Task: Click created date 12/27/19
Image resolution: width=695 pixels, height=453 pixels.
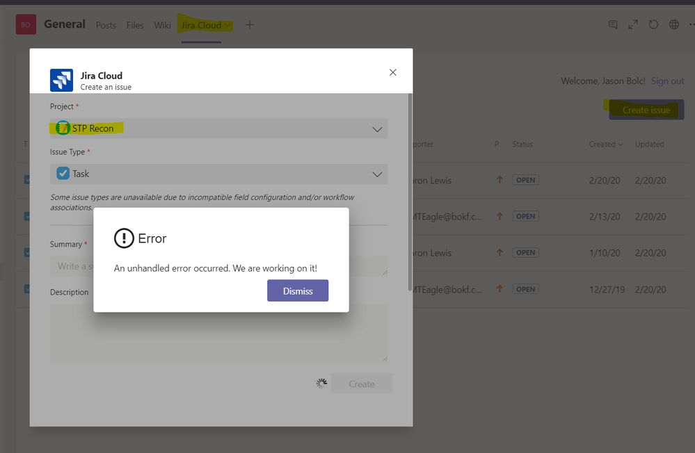Action: pyautogui.click(x=607, y=290)
